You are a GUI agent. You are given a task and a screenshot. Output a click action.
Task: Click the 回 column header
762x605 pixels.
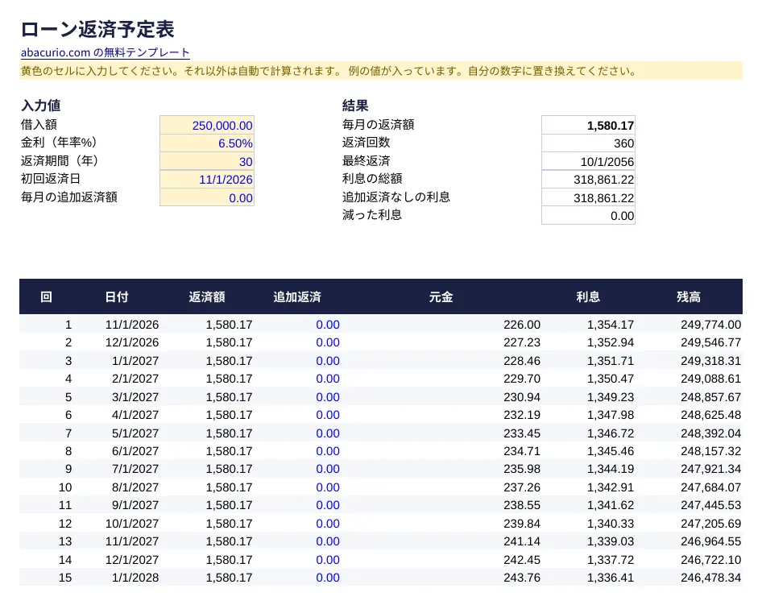point(46,297)
